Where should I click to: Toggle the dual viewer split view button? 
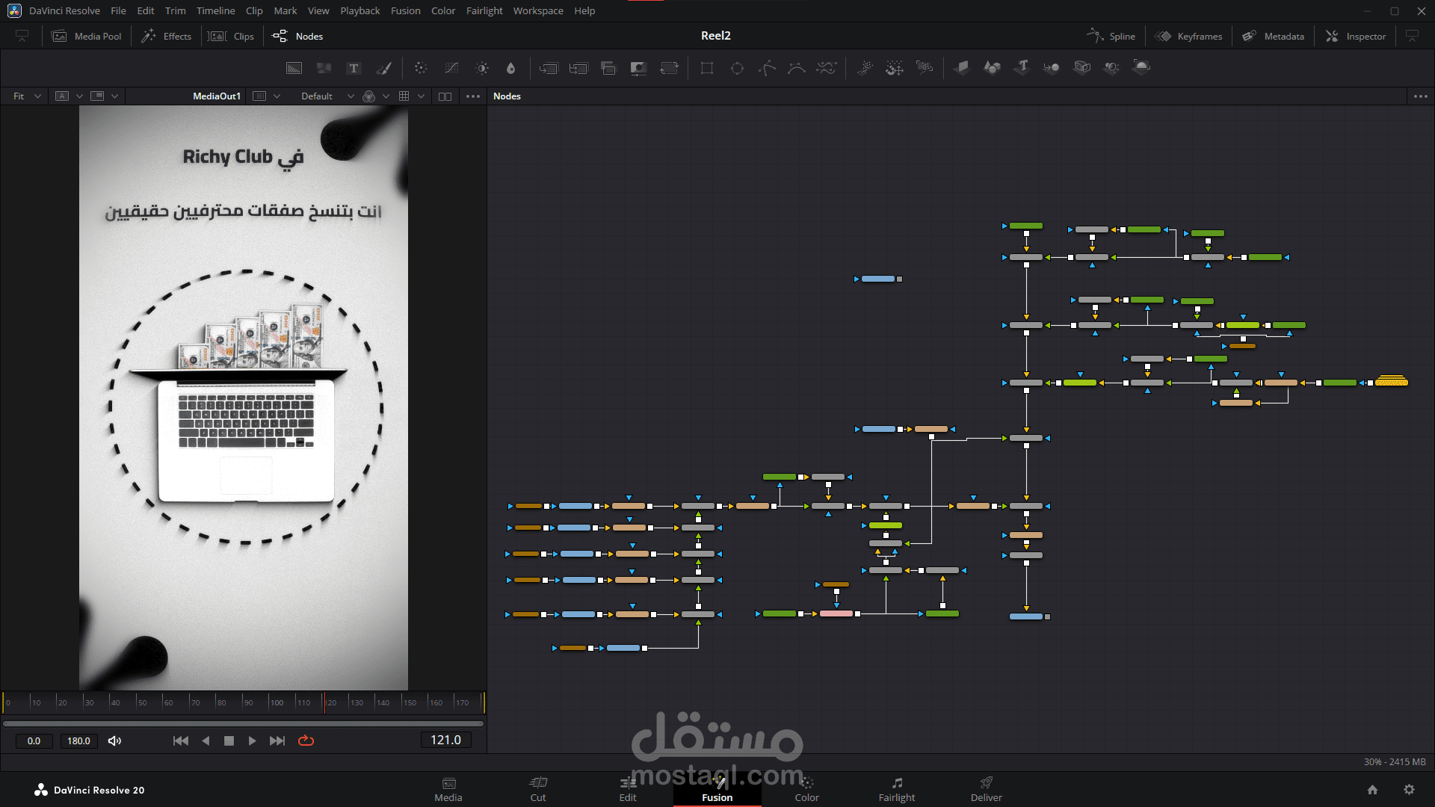coord(445,96)
